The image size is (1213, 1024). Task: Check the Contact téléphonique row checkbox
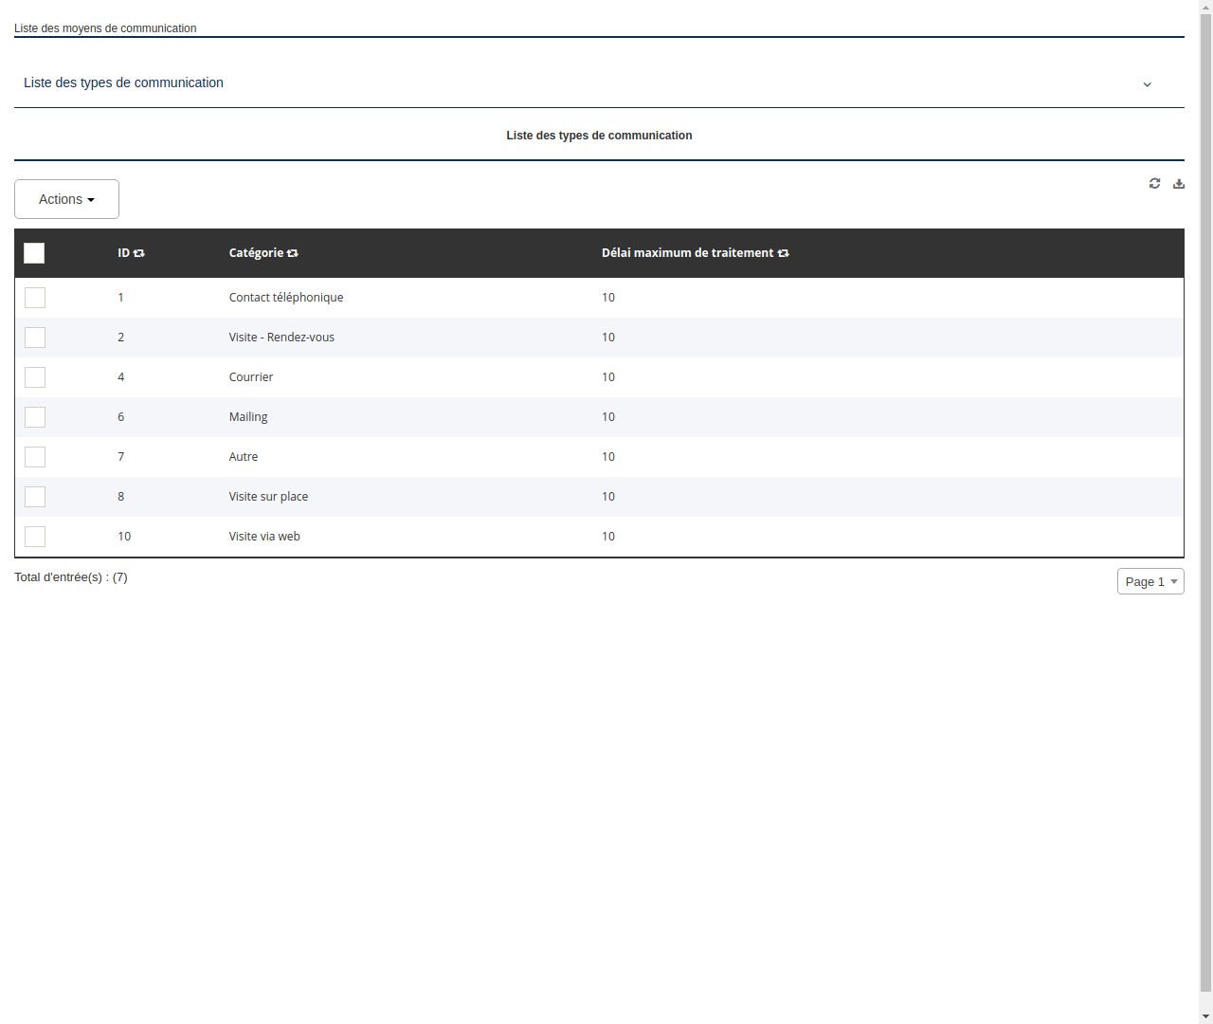coord(35,298)
